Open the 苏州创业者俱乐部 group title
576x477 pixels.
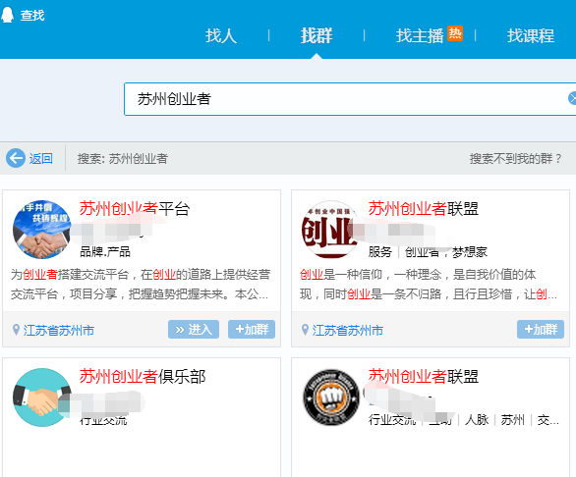(x=143, y=377)
